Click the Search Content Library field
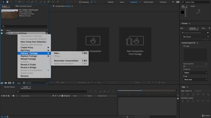Image resolution: width=211 pixels, height=118 pixels. click(194, 33)
